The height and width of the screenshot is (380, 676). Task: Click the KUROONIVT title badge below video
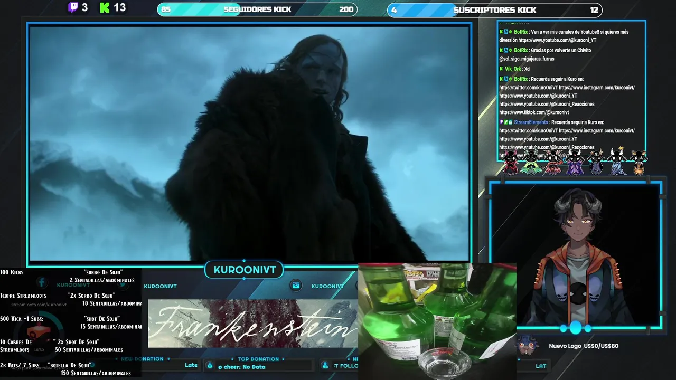(245, 270)
